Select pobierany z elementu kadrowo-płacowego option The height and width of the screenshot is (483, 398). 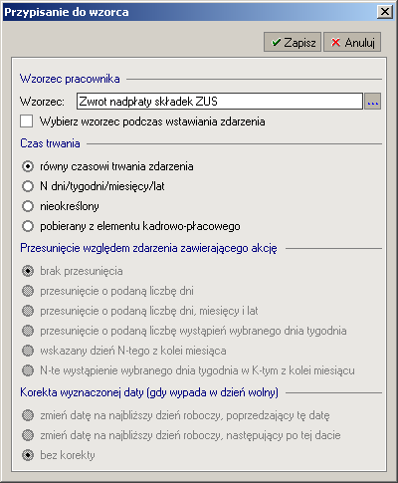tap(28, 226)
